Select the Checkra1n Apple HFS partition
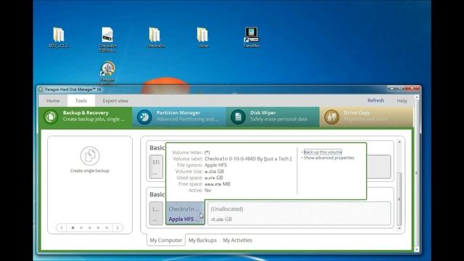Image resolution: width=464 pixels, height=261 pixels. (185, 214)
